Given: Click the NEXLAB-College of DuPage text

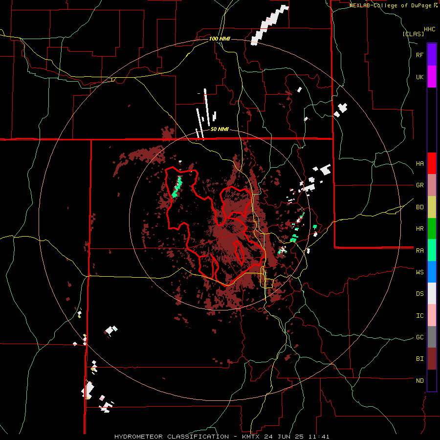Looking at the screenshot, I should 392,5.
